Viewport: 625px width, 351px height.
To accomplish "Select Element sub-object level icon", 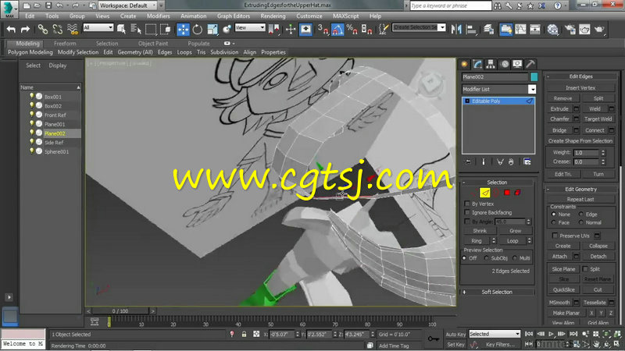I will coord(517,193).
